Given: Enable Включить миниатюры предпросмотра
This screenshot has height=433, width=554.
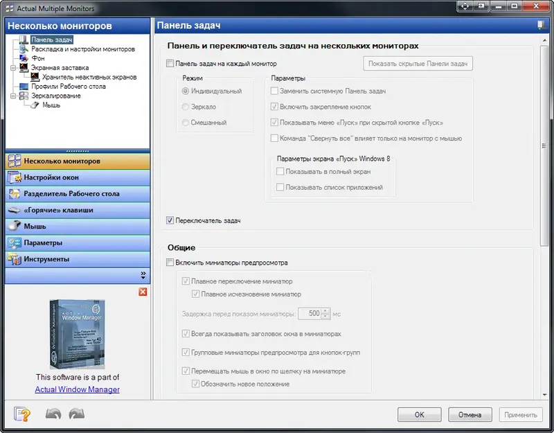Looking at the screenshot, I should pos(169,263).
